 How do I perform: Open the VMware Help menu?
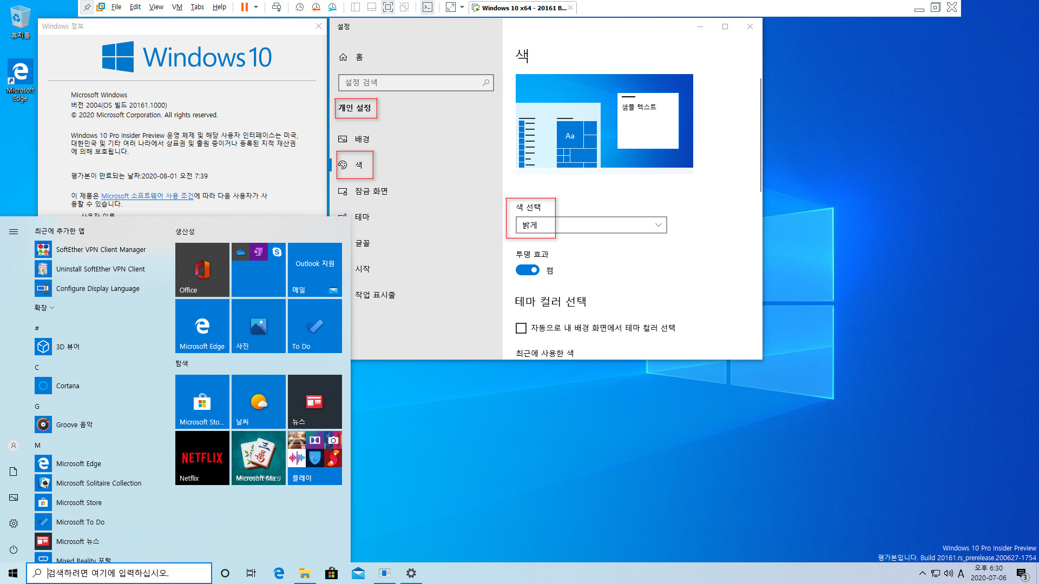(x=219, y=7)
